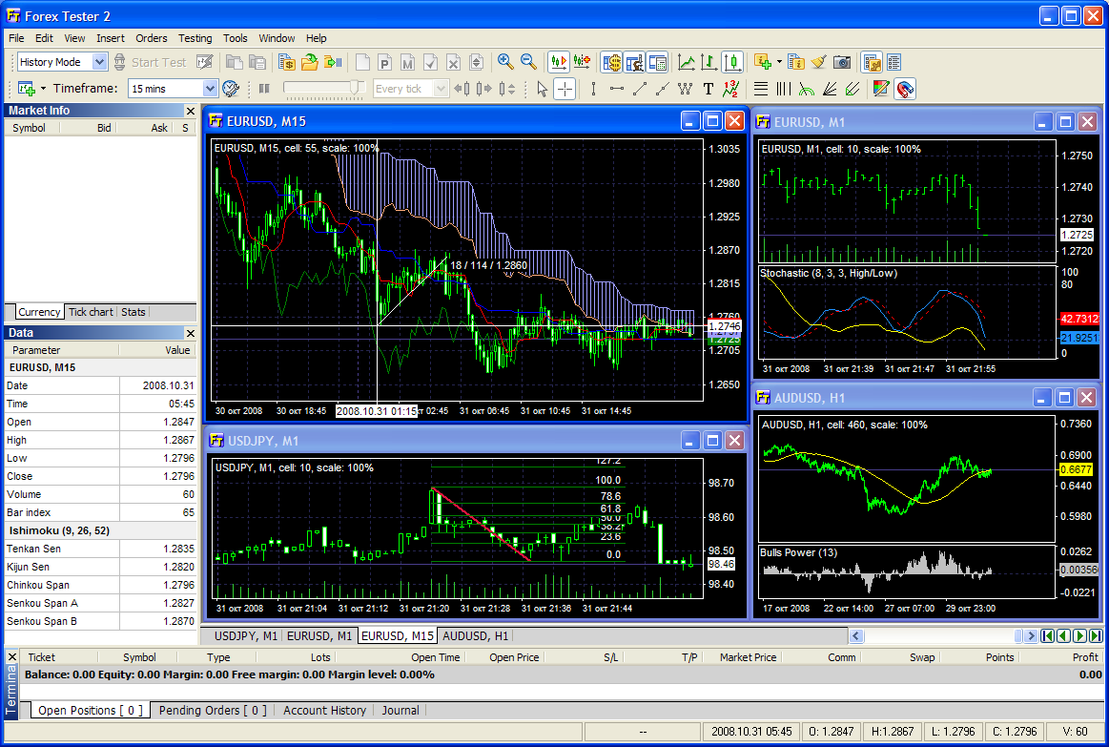
Task: Expand the Timeframe 15 mins dropdown
Action: pos(211,89)
